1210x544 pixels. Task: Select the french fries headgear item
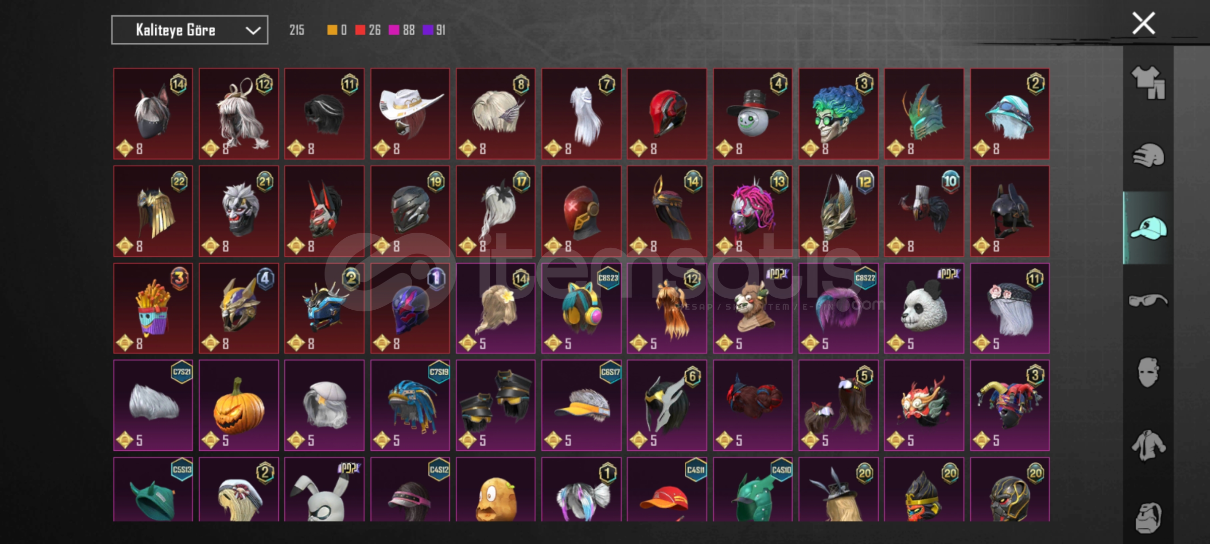[153, 308]
